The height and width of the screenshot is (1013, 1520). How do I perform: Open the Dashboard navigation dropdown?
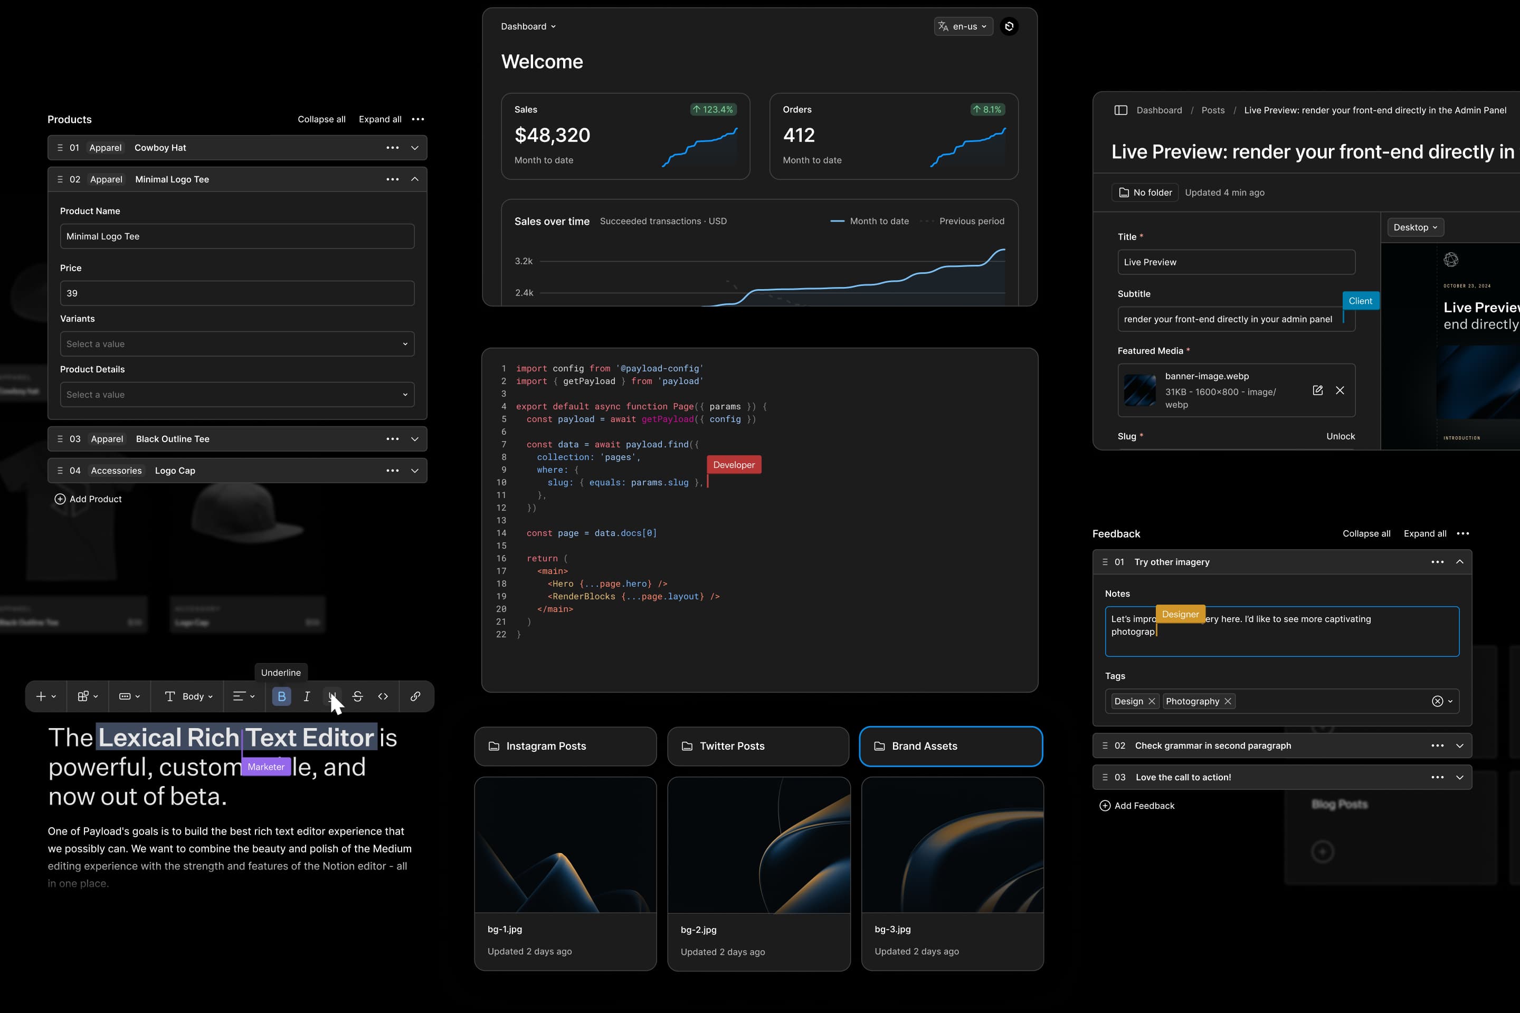(528, 26)
